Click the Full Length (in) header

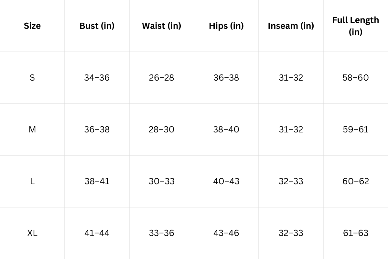[x=356, y=26]
